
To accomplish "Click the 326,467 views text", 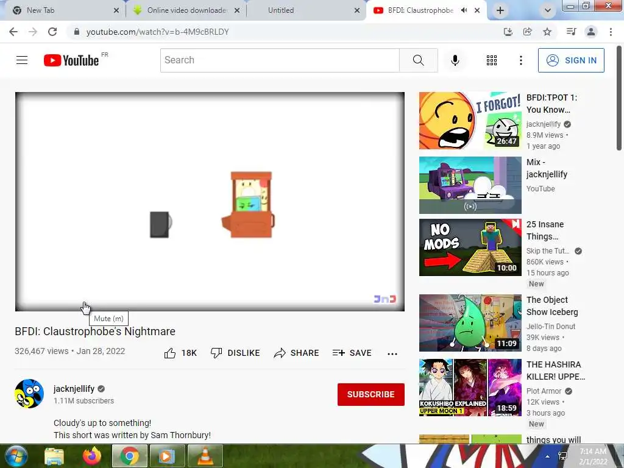I will [x=41, y=351].
